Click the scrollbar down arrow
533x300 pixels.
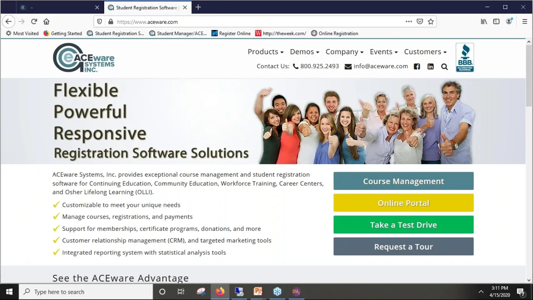click(529, 280)
